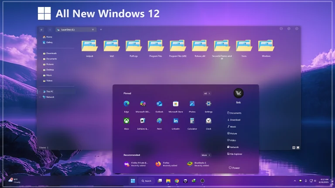
Task: Open Chrome from the taskbar
Action: coord(177,181)
